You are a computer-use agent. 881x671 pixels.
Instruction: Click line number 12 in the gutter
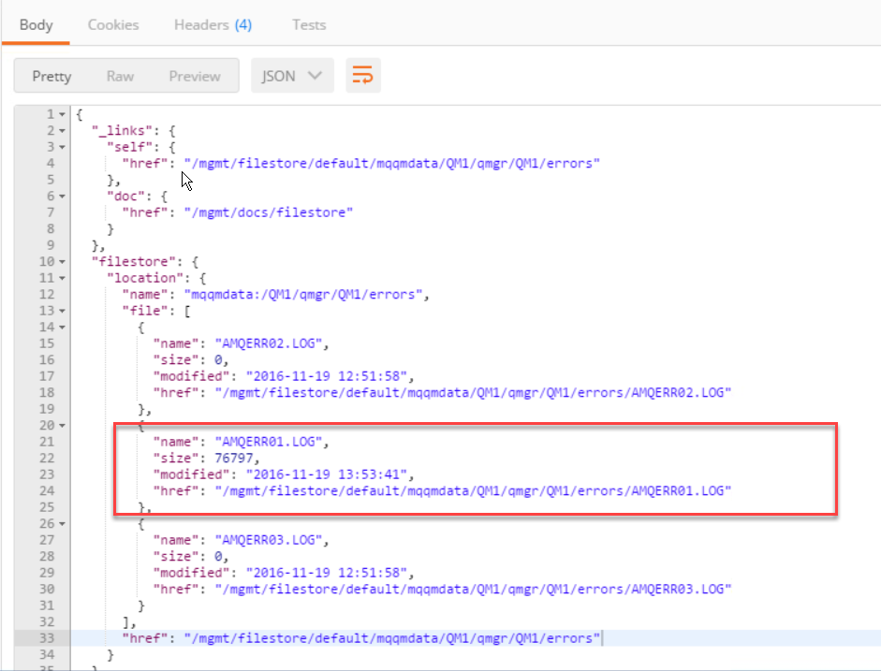click(x=47, y=294)
